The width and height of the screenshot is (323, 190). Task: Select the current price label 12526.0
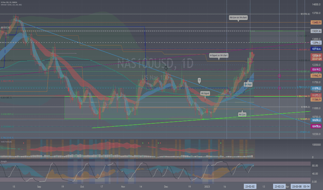click(x=316, y=56)
